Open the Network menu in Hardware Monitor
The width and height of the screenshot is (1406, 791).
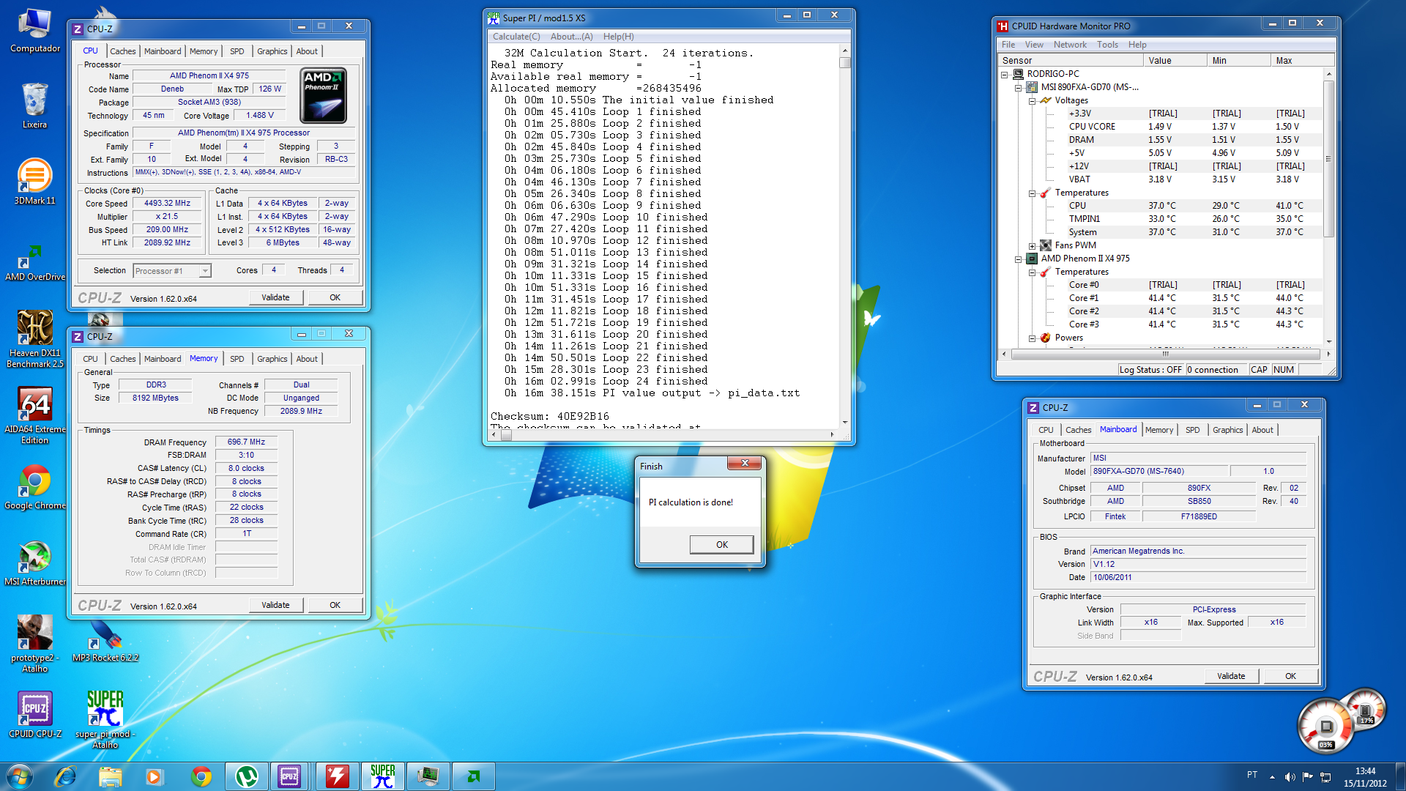[1070, 45]
